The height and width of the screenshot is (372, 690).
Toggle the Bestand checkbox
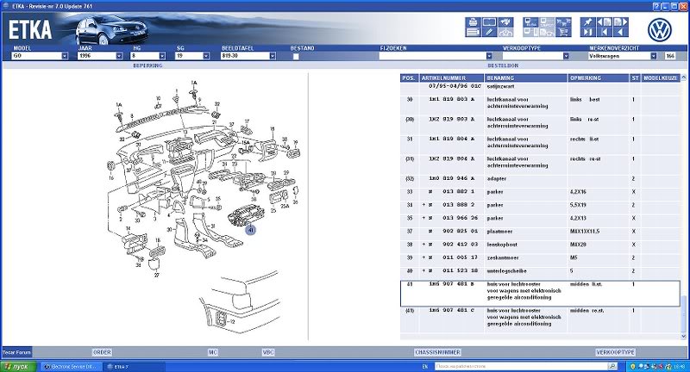297,56
